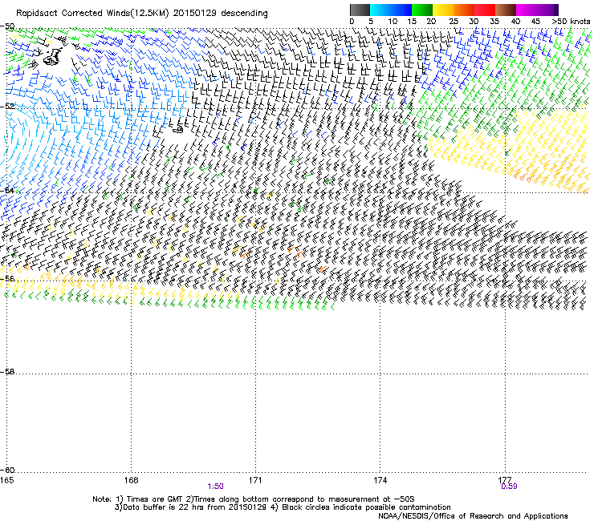Click the red 30-35 knots color swatch
Image resolution: width=594 pixels, height=521 pixels.
pyautogui.click(x=485, y=10)
